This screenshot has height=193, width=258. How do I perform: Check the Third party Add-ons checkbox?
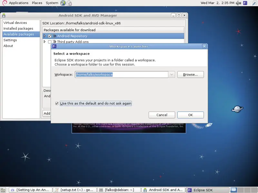tap(50, 42)
